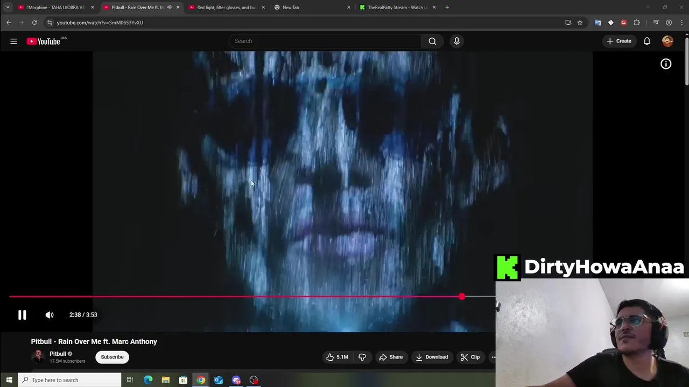This screenshot has height=387, width=689.
Task: Go forward in browser history
Action: click(x=22, y=23)
